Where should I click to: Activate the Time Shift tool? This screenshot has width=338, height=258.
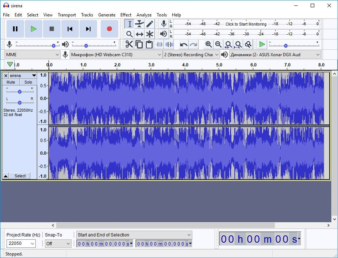tap(139, 34)
